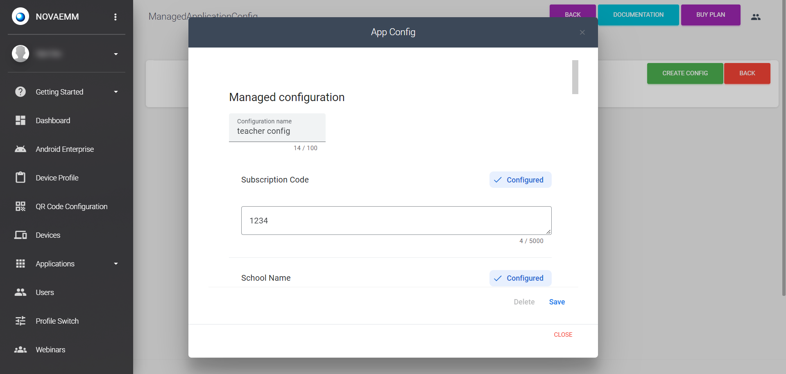Click the page scrollbar on right edge
786x374 pixels.
pyautogui.click(x=784, y=147)
